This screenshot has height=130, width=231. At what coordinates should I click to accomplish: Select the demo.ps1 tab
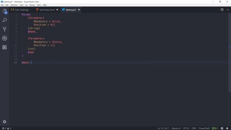[x=71, y=10]
